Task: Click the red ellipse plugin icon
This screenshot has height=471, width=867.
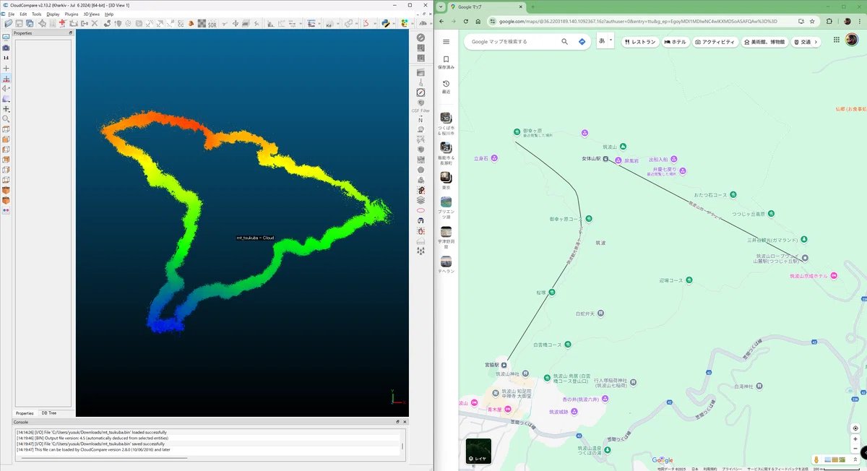Action: 420,209
